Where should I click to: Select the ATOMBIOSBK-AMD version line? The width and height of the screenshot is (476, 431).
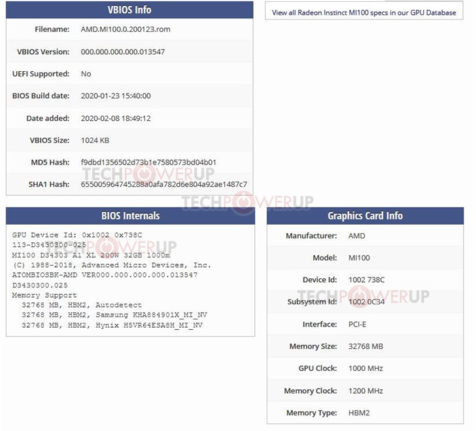[x=105, y=275]
